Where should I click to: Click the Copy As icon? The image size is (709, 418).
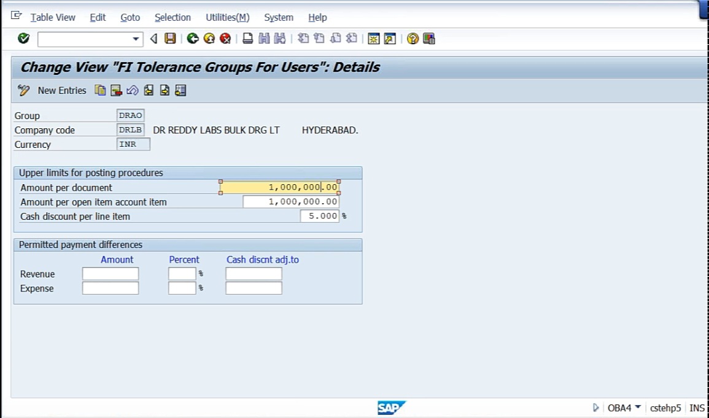click(x=100, y=90)
